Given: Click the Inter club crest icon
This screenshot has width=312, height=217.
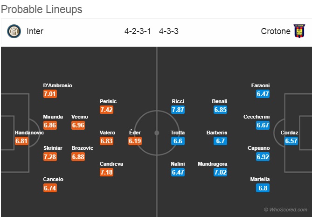Looking at the screenshot, I should tap(14, 31).
